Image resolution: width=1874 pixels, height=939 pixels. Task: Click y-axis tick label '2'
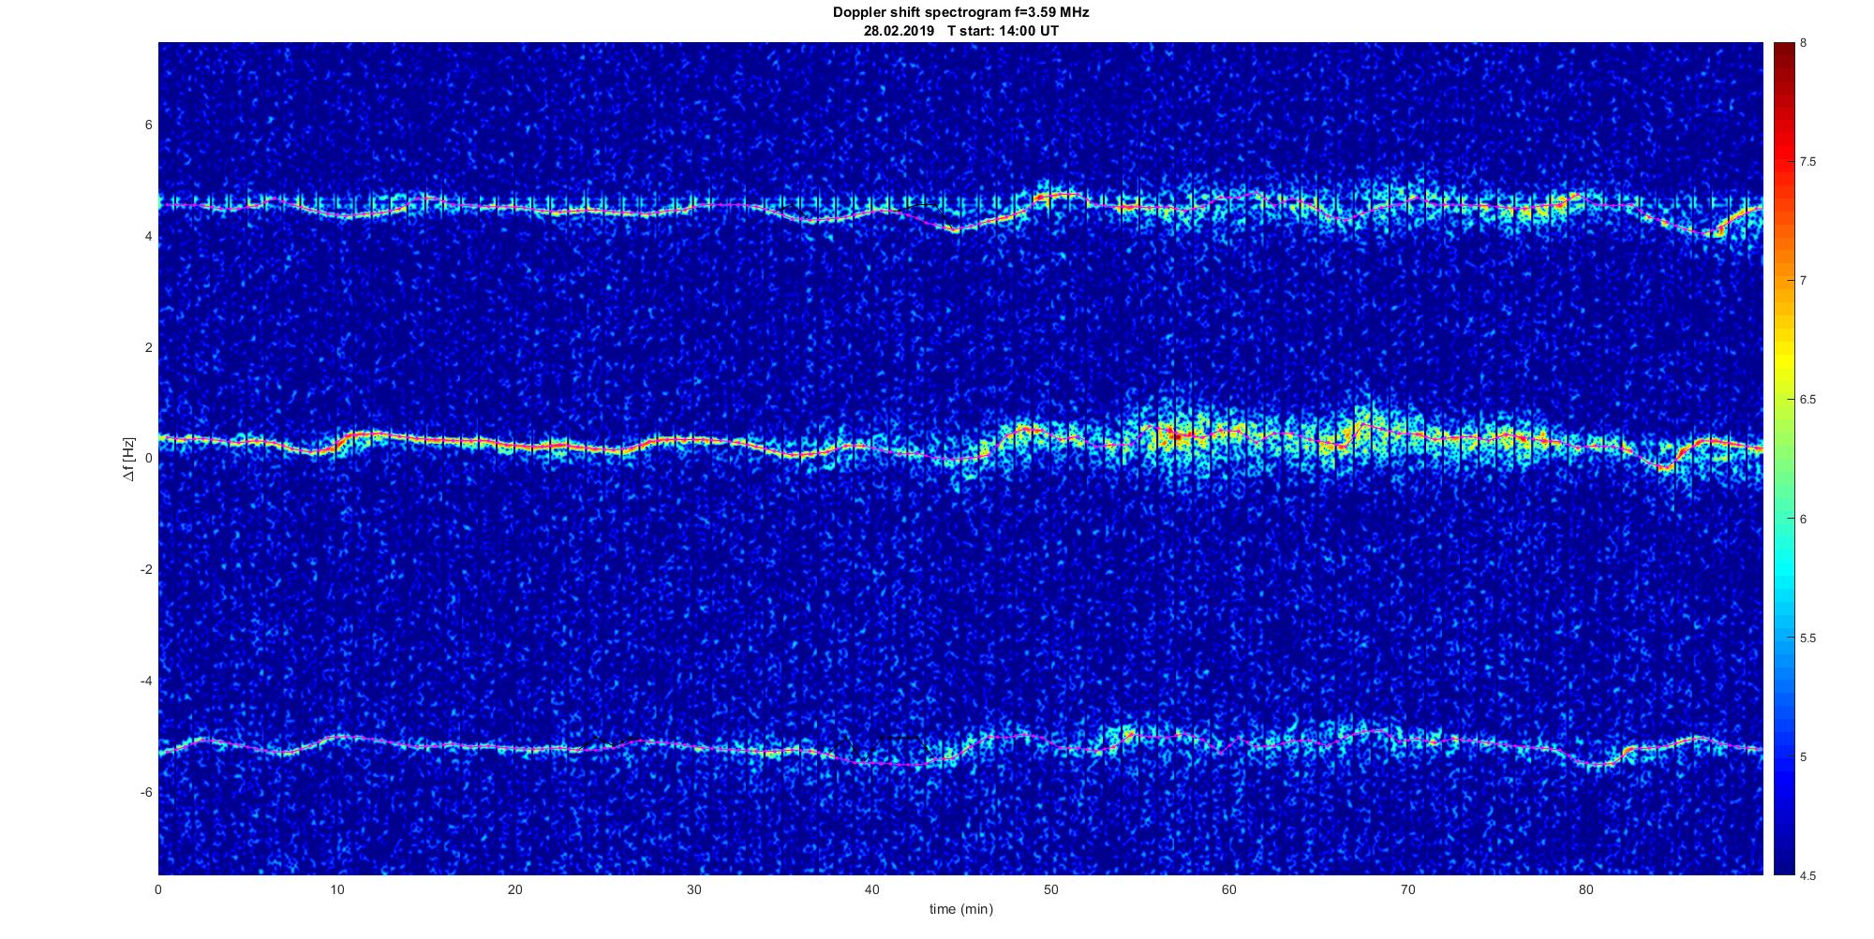pyautogui.click(x=148, y=347)
